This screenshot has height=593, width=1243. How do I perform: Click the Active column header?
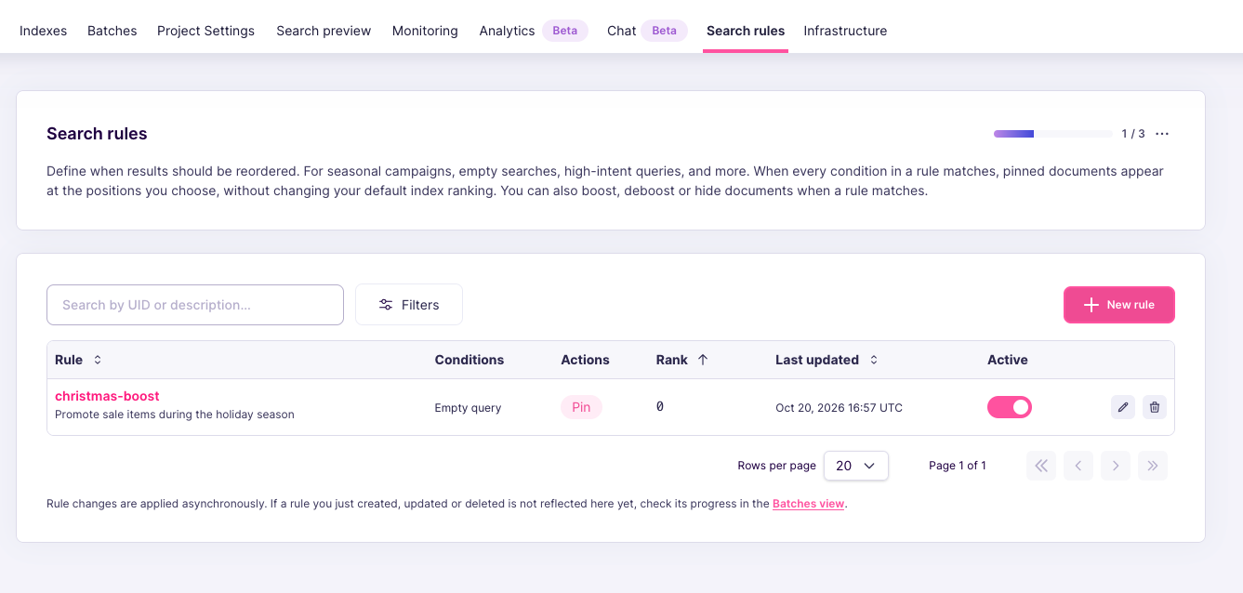1008,360
